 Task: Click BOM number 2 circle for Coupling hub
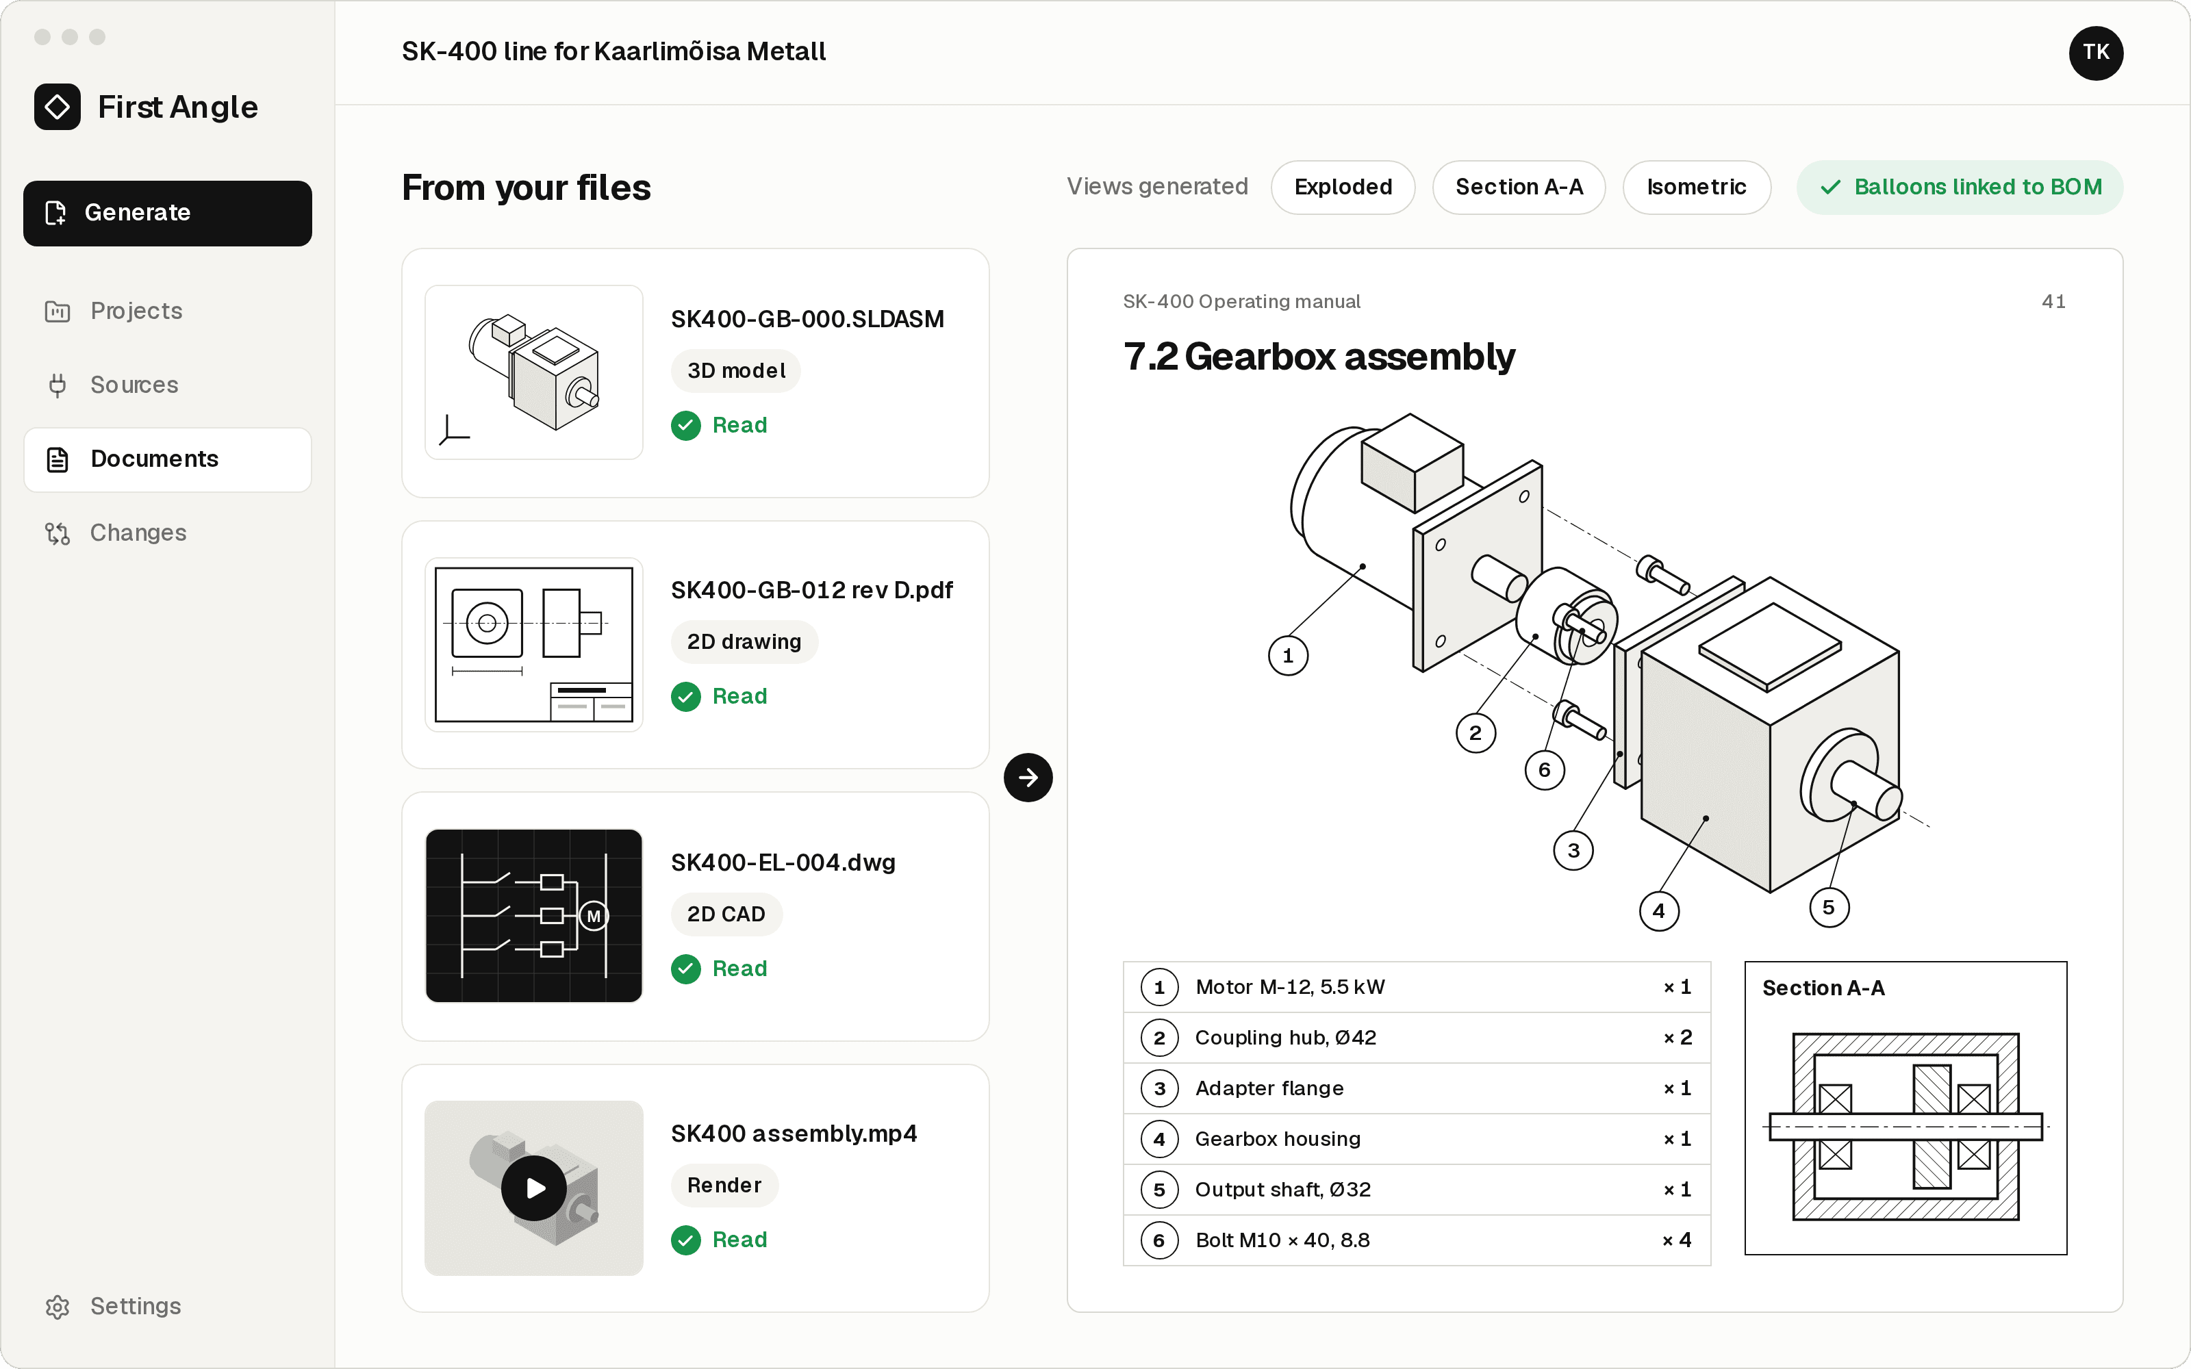(1159, 1038)
